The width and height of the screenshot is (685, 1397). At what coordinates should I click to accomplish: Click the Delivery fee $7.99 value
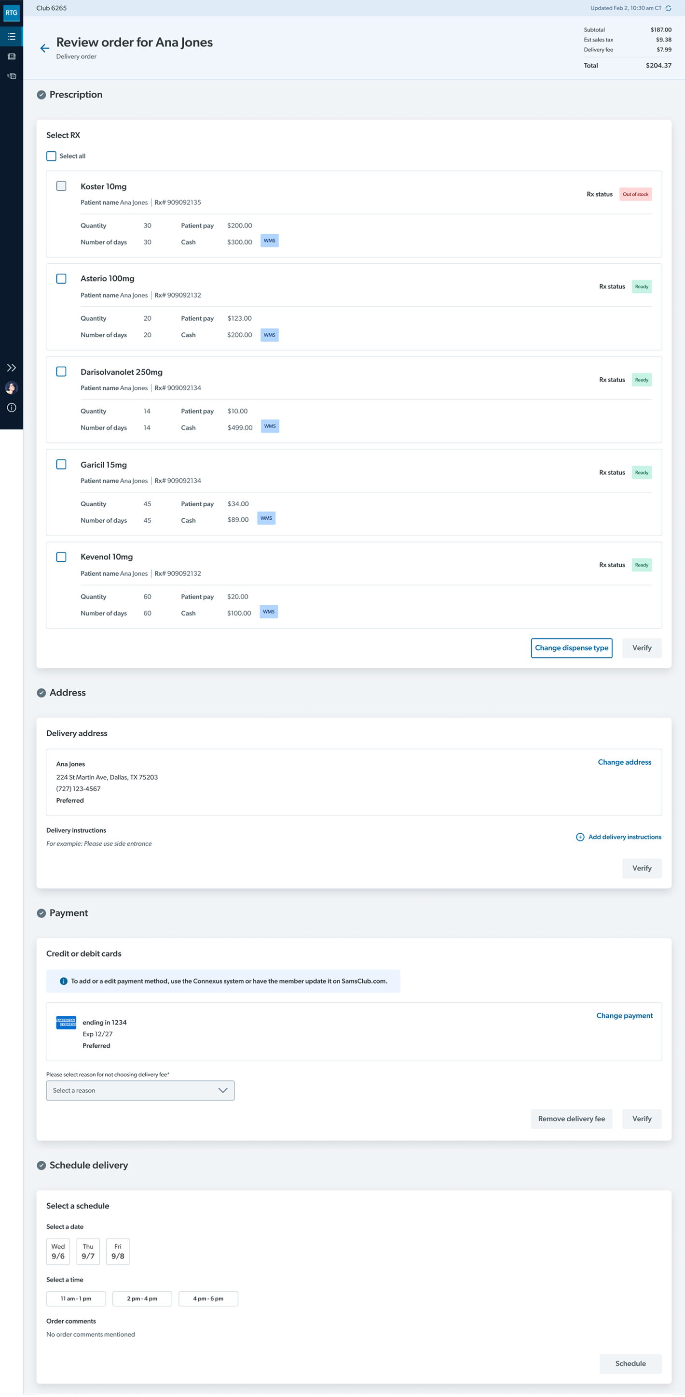coord(664,50)
